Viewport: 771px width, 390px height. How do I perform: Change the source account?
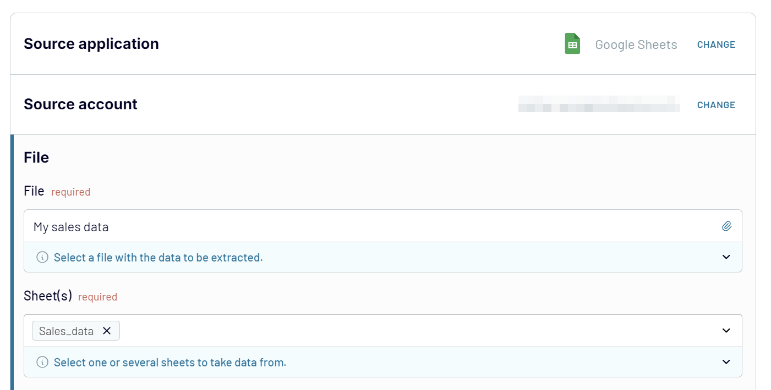716,105
